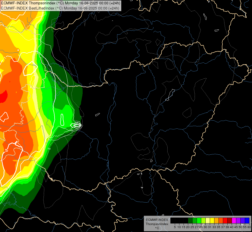Click the legend tick value 25
This screenshot has width=252, height=232.
click(x=192, y=227)
